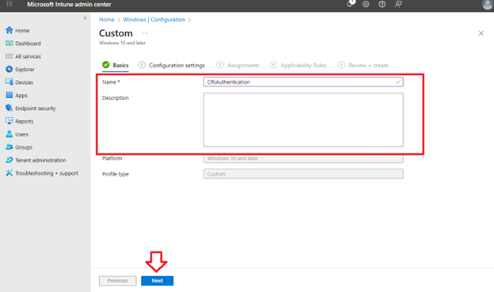The image size is (494, 292).
Task: Click the Tenant administration icon
Action: point(9,160)
